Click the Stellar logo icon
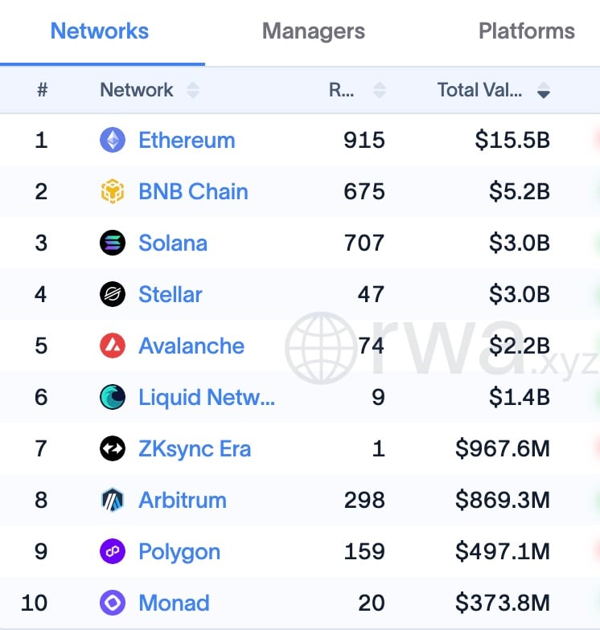 click(113, 294)
